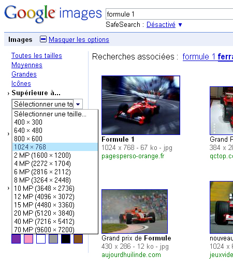Filter images by black color swatch
The image size is (233, 272).
pyautogui.click(x=66, y=239)
